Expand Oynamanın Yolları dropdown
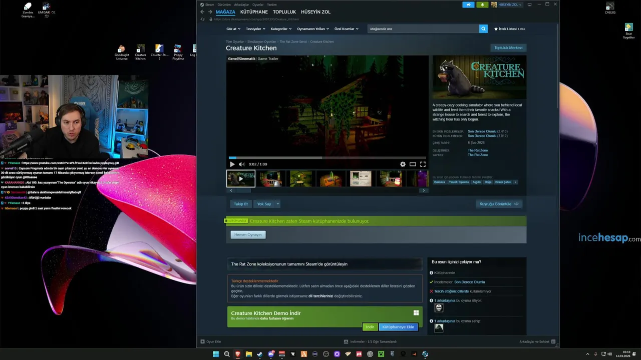 [x=313, y=29]
